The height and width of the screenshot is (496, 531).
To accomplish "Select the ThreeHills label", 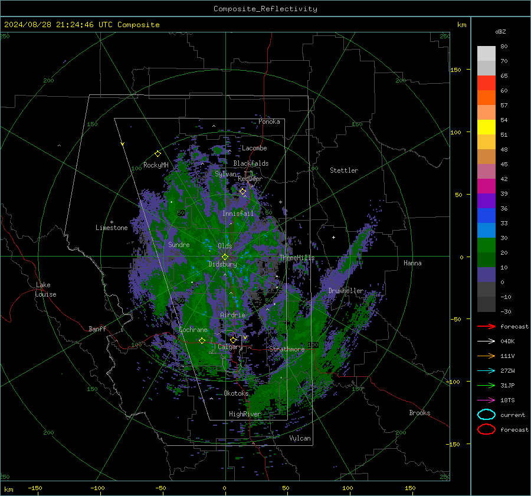I will tap(297, 258).
